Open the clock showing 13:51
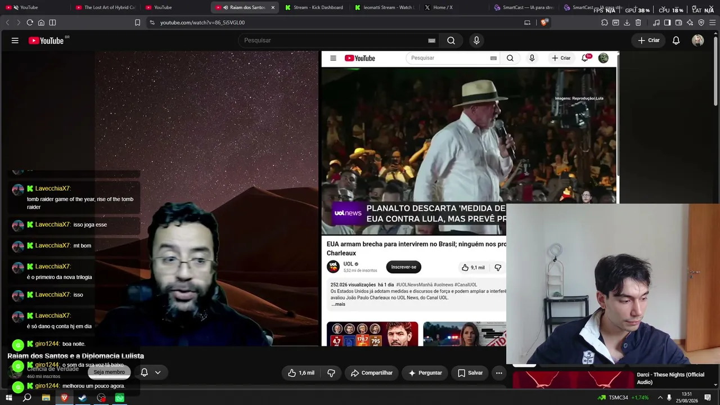This screenshot has height=405, width=720. [x=686, y=397]
